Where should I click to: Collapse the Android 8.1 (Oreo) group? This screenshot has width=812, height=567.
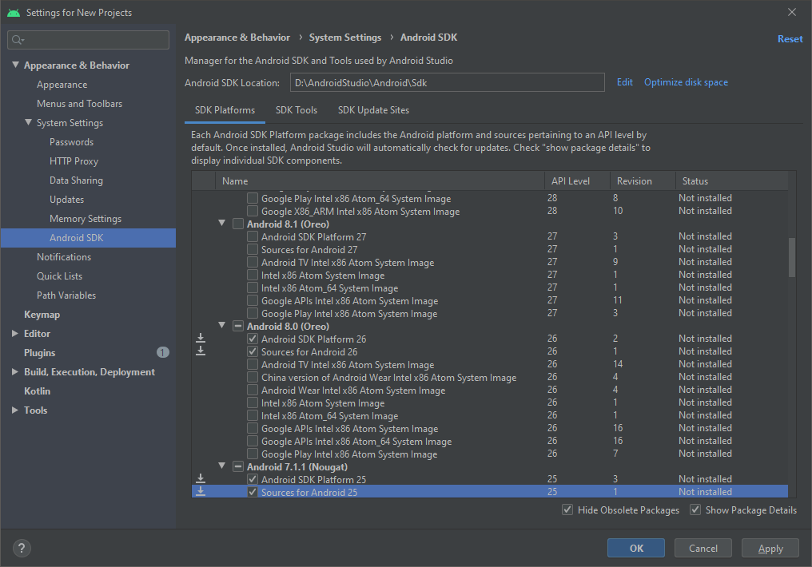tap(222, 224)
